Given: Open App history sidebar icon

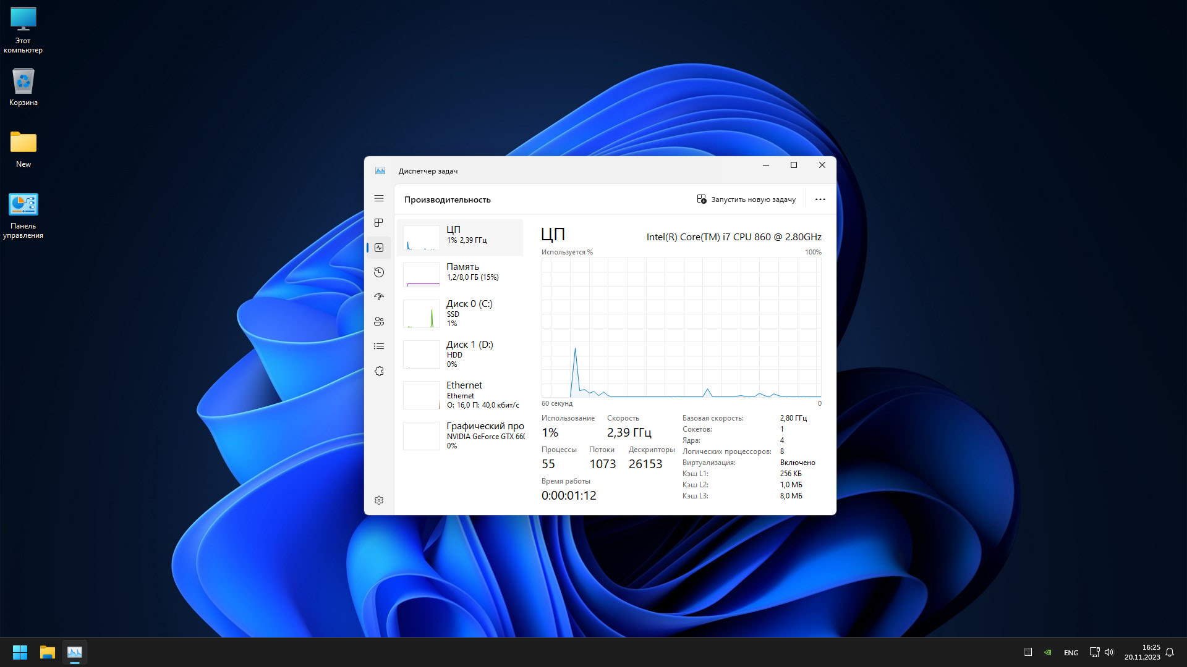Looking at the screenshot, I should pos(379,272).
